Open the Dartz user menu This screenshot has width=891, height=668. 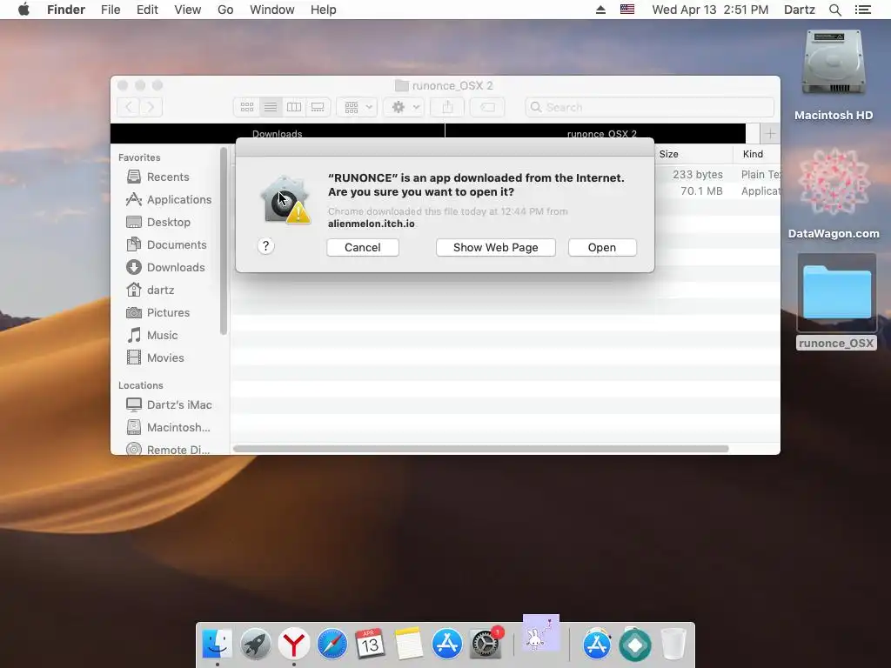coord(799,10)
